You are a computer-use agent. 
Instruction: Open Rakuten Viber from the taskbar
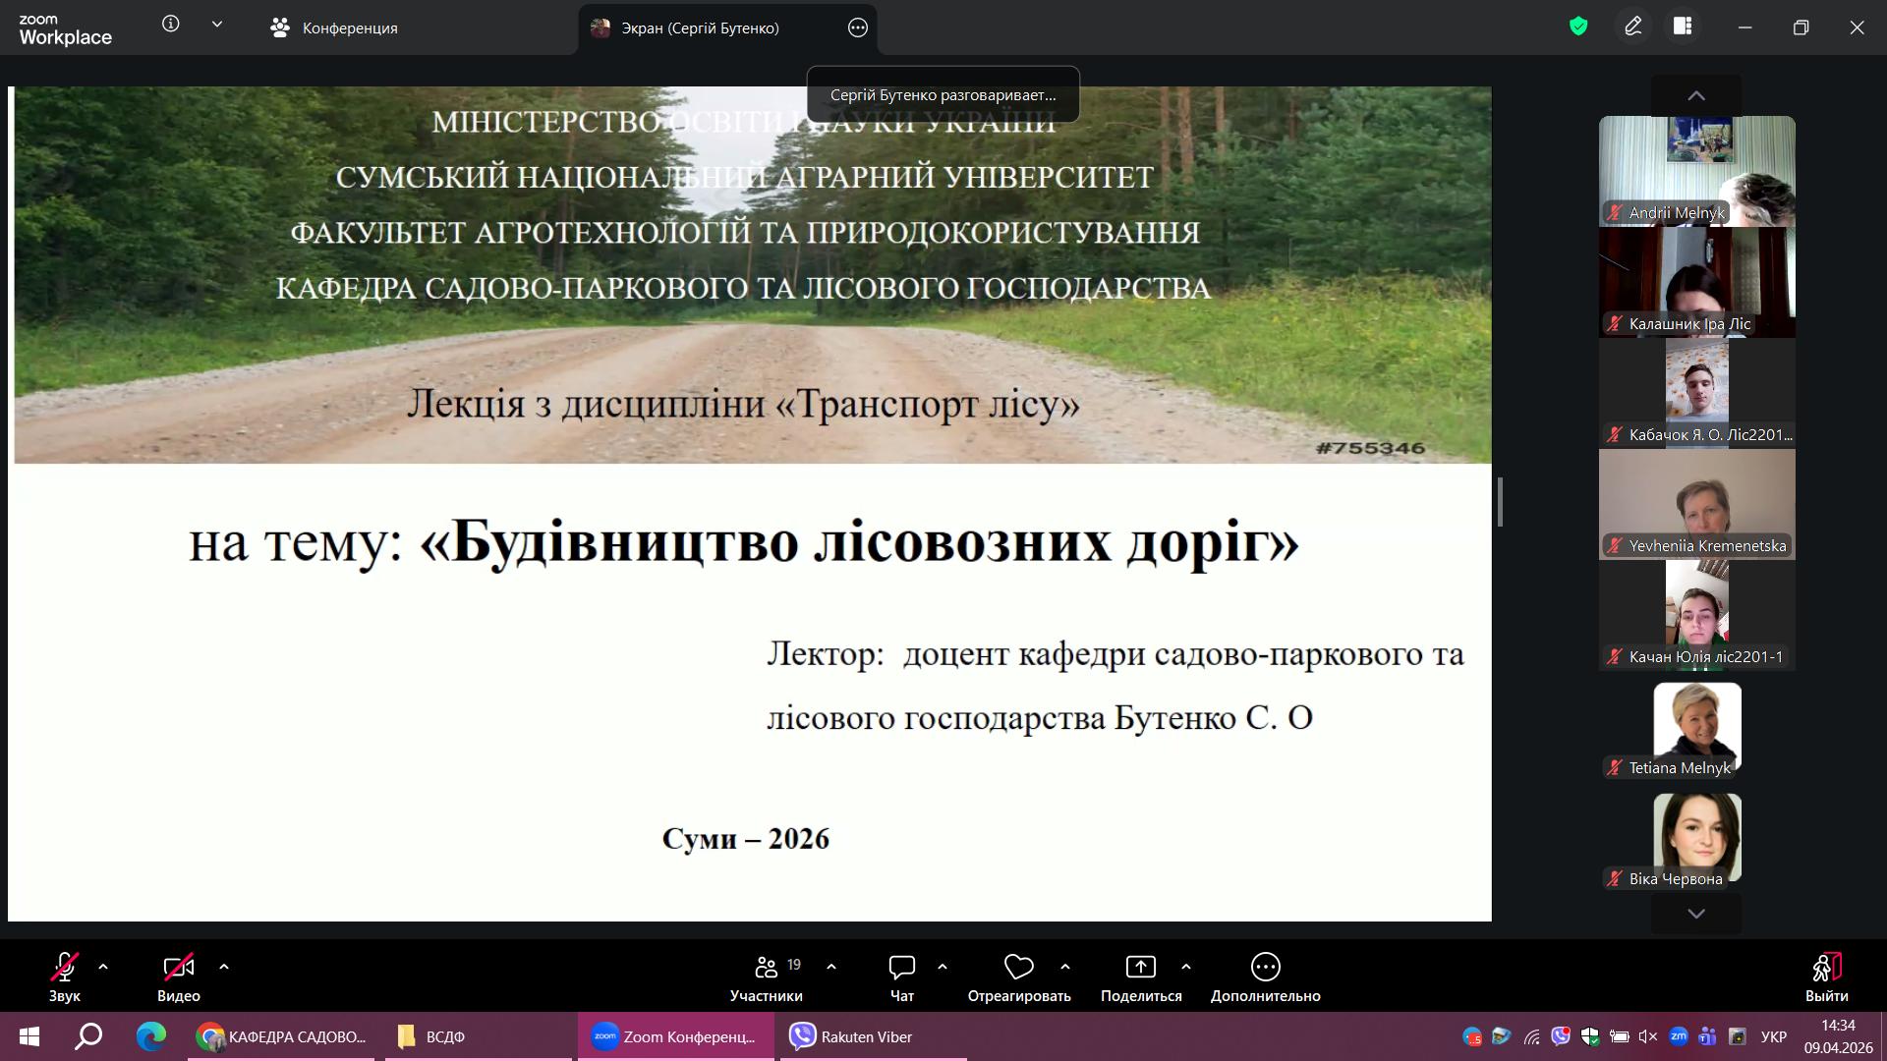[852, 1036]
